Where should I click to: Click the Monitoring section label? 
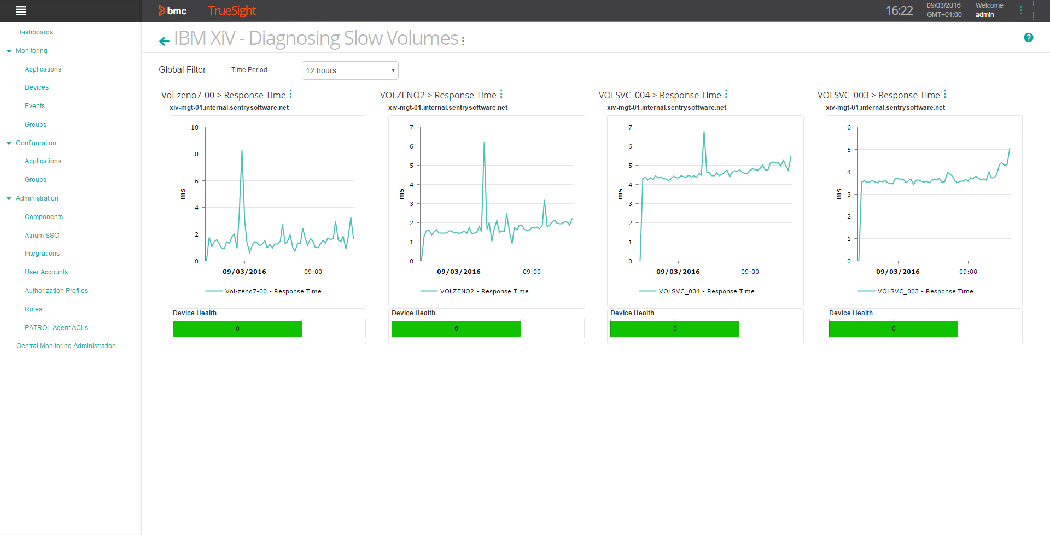tap(32, 51)
